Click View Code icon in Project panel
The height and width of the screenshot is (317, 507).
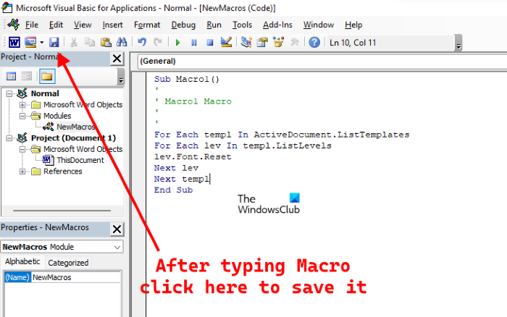11,76
